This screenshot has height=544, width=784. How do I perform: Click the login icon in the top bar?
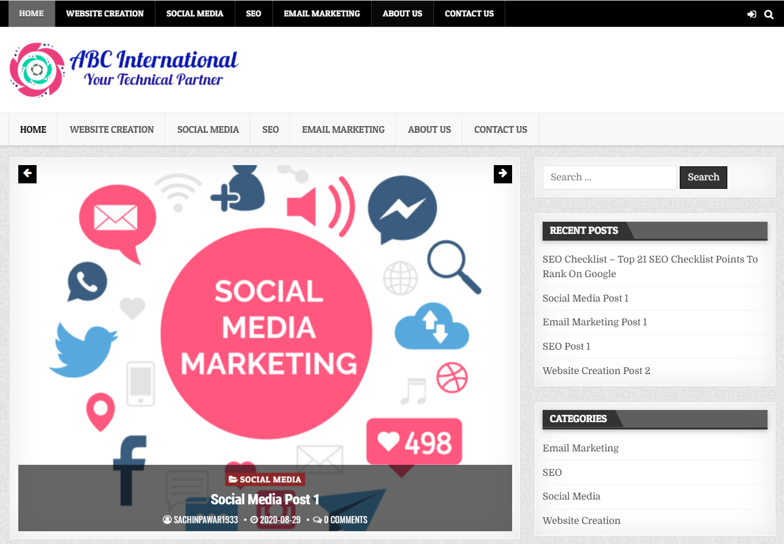[x=752, y=14]
